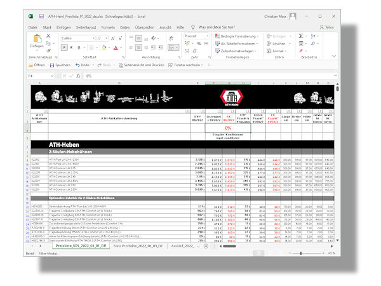Switch to the Daten tab
381x286 pixels.
pos(125,27)
